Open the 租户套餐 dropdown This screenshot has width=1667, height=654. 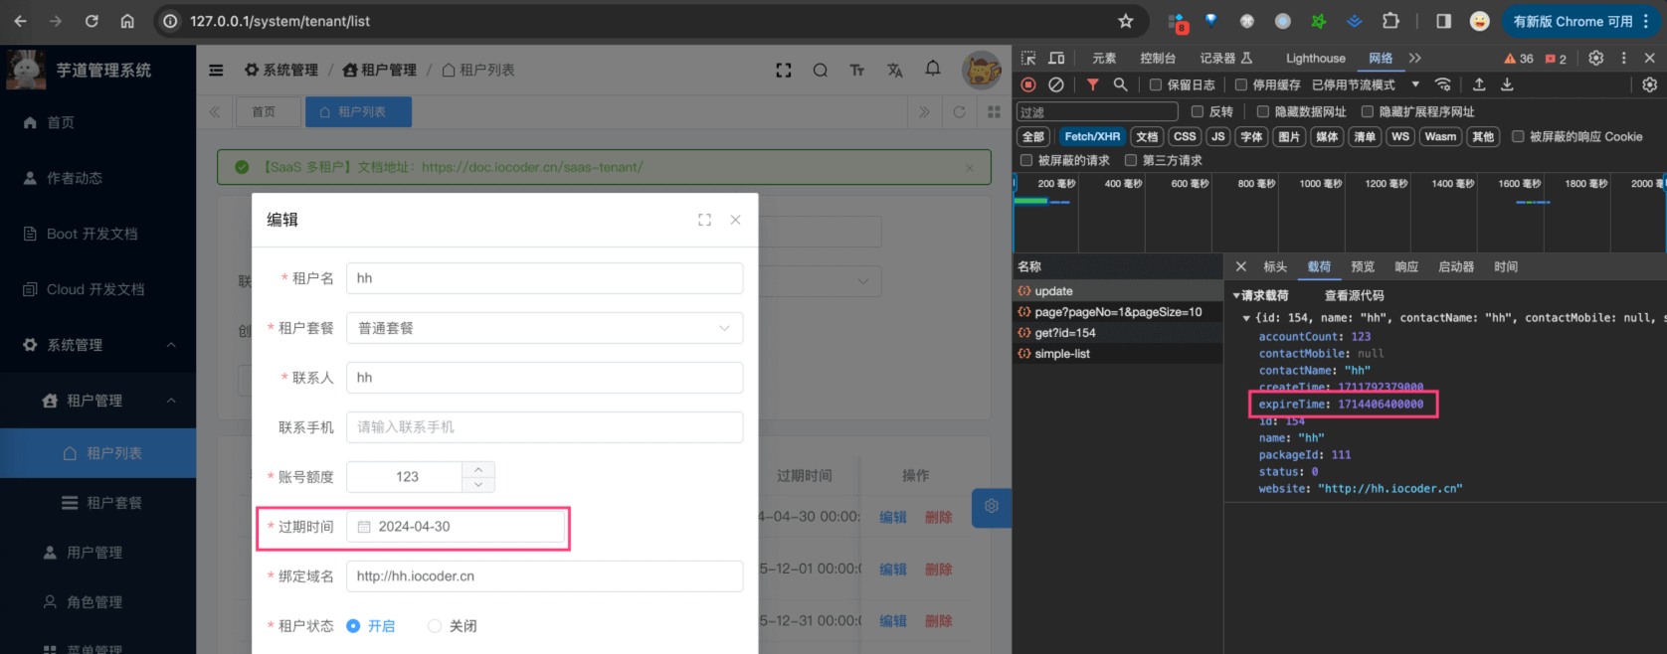click(544, 328)
